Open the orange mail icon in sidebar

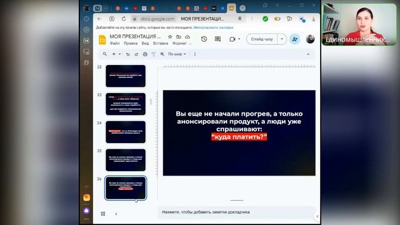click(86, 197)
